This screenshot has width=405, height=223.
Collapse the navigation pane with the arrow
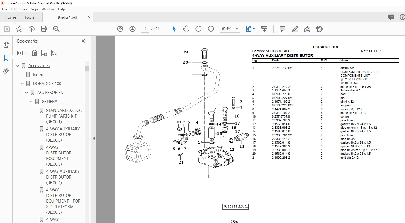[x=94, y=138]
